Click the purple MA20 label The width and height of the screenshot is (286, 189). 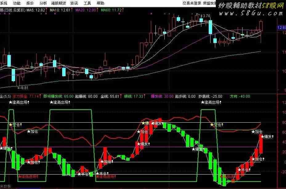click(x=85, y=10)
